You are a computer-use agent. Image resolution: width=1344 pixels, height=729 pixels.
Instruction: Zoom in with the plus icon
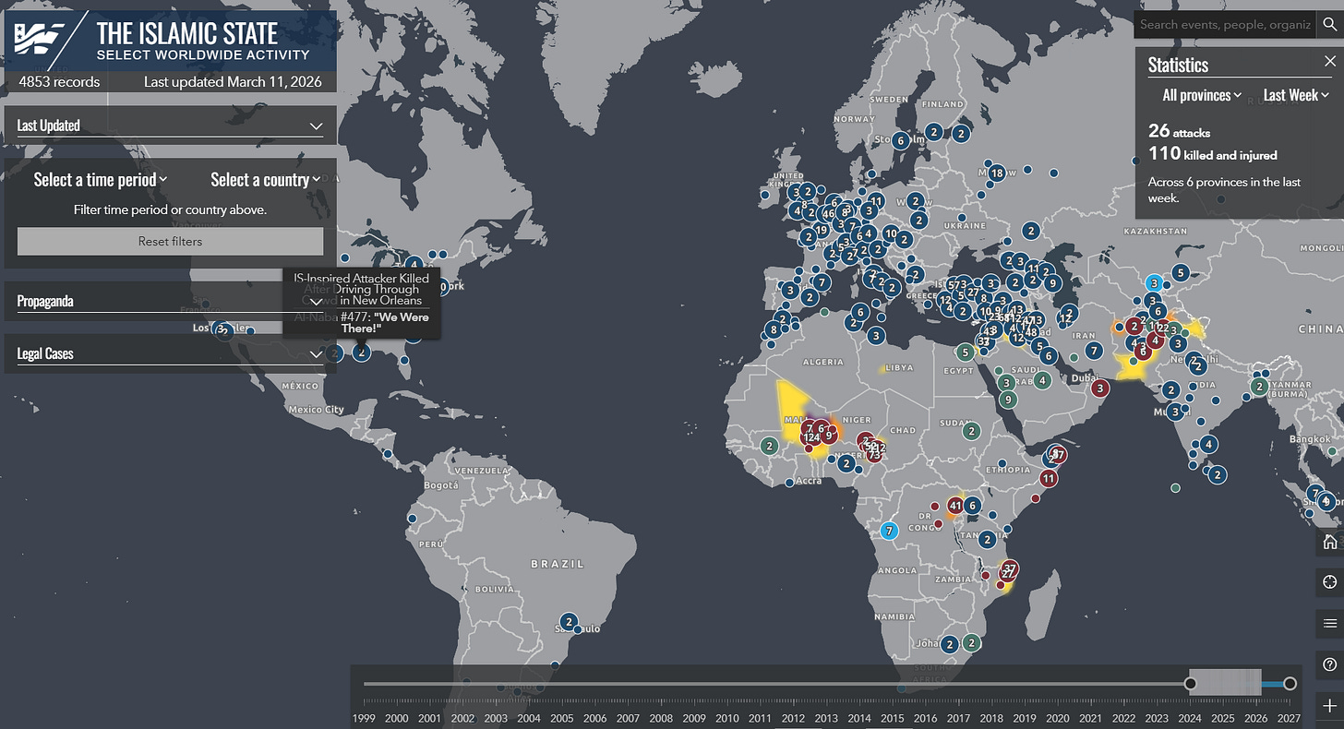tap(1329, 706)
